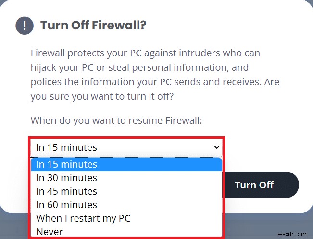Choose "In 30 minutes" from the list
Viewport: 313px width, 239px height.
click(x=67, y=178)
